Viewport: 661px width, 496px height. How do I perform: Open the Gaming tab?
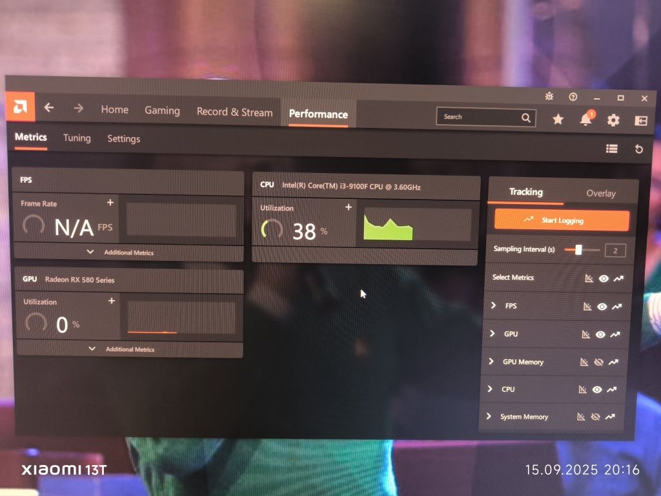point(162,110)
